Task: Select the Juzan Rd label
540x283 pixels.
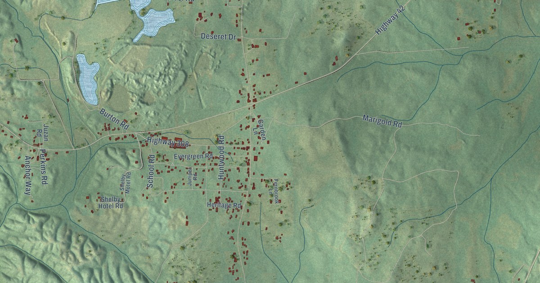Action: (x=43, y=133)
